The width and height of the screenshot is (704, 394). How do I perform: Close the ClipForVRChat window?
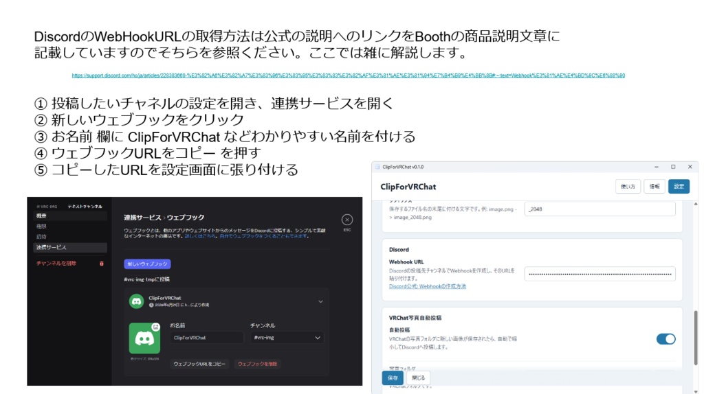click(690, 167)
